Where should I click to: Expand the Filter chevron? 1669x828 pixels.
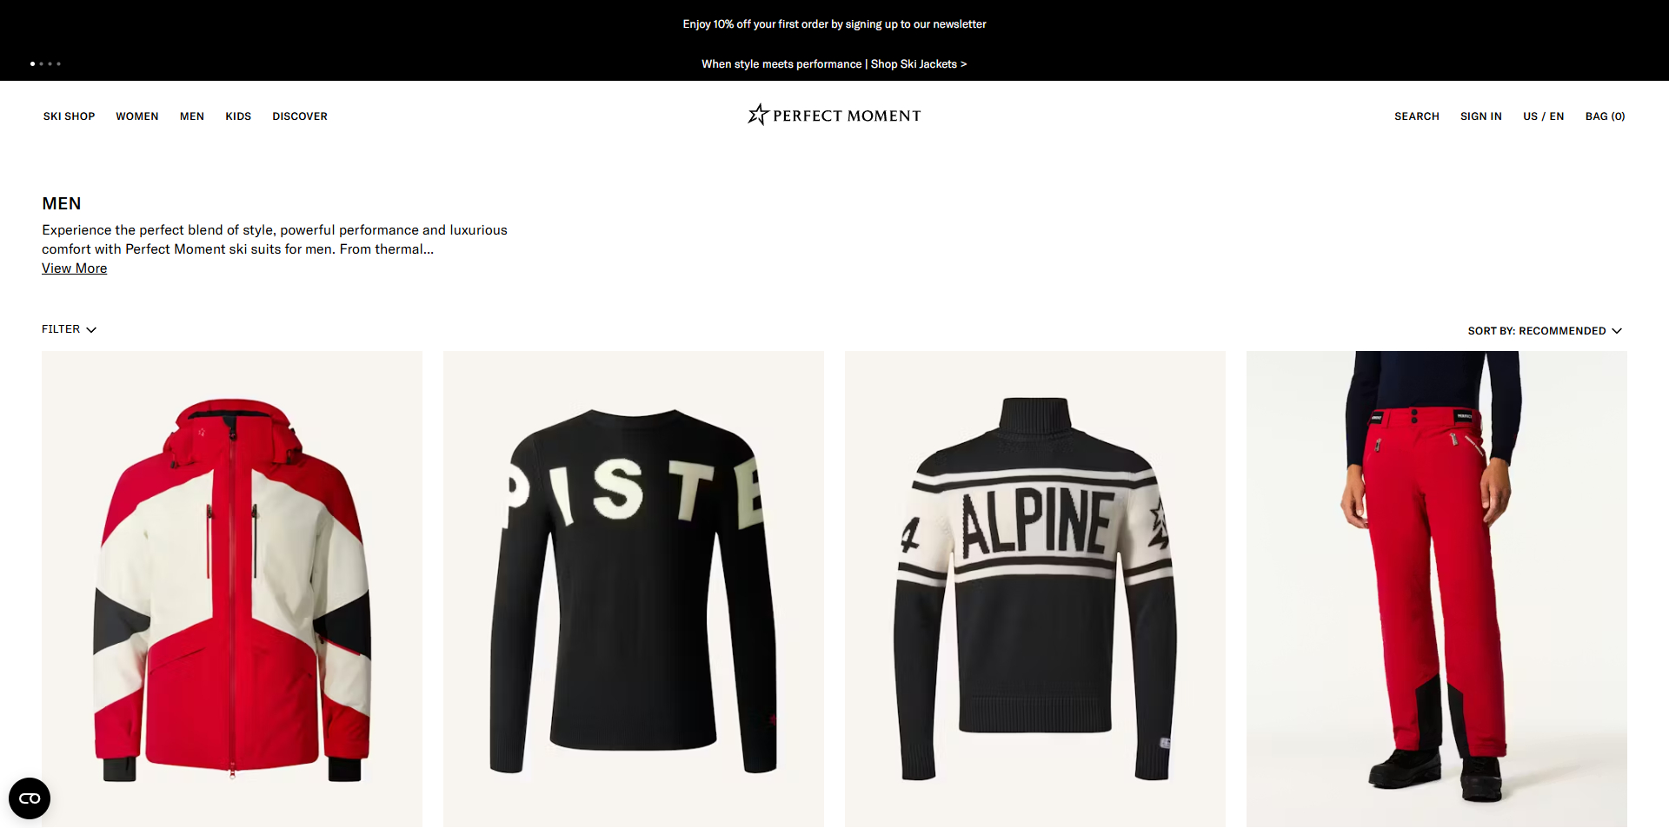point(91,330)
